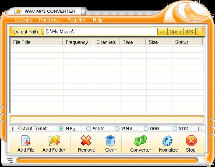Viewport: 215px width, 167px height.
Task: Select MP3 output format
Action: [x=61, y=129]
